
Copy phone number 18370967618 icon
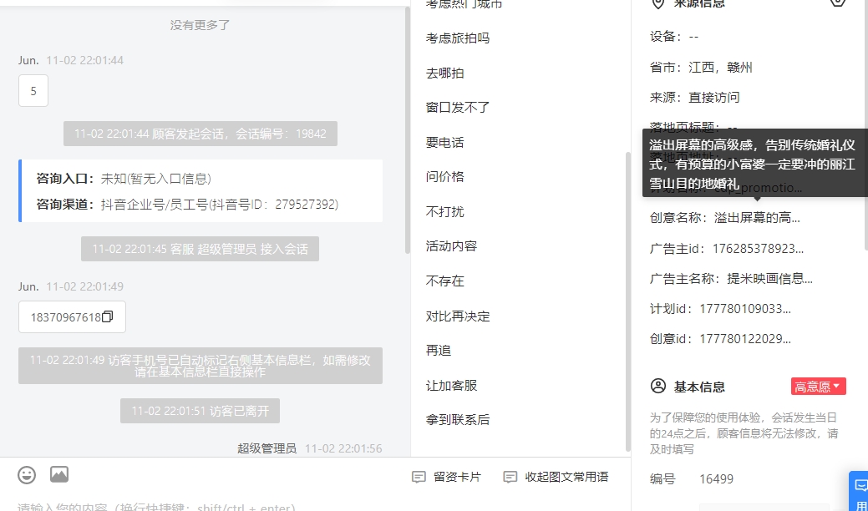pyautogui.click(x=108, y=316)
